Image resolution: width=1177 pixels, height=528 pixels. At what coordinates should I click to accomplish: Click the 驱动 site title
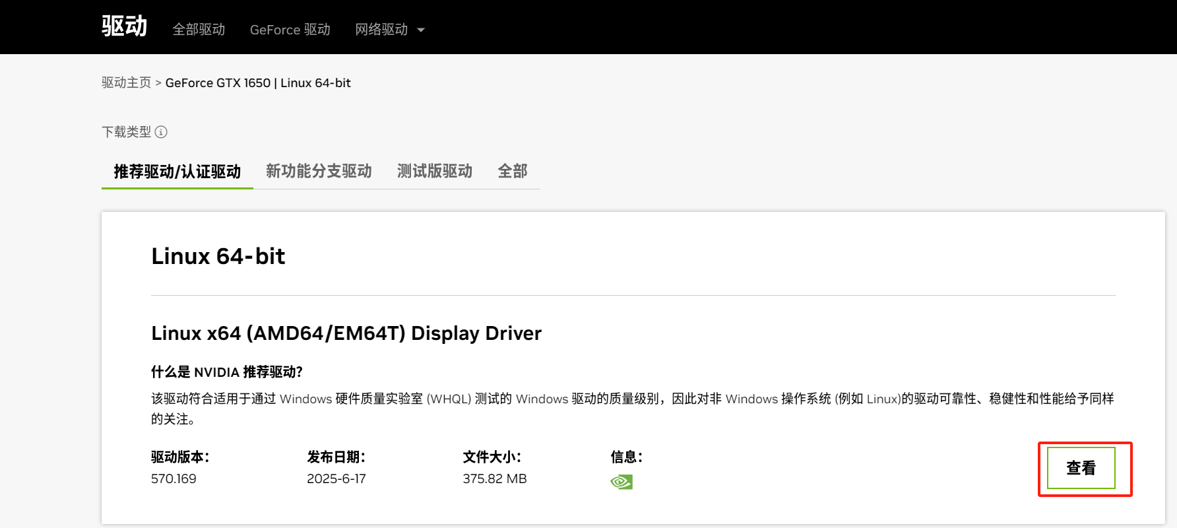(125, 26)
